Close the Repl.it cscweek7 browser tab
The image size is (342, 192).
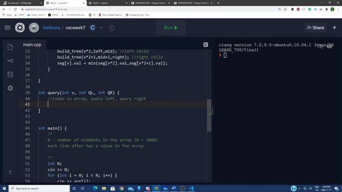tap(84, 3)
